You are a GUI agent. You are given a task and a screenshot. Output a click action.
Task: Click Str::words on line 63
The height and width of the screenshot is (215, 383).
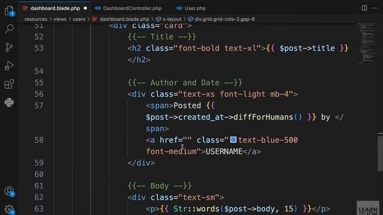[x=196, y=209]
